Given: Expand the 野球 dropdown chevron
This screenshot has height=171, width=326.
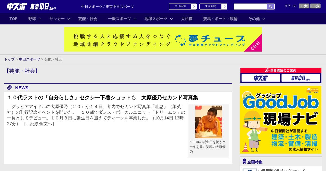Looking at the screenshot, I should [x=40, y=19].
